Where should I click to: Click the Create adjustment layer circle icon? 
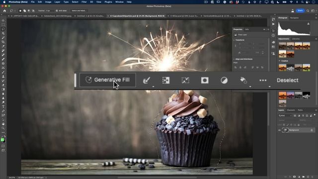(x=224, y=81)
